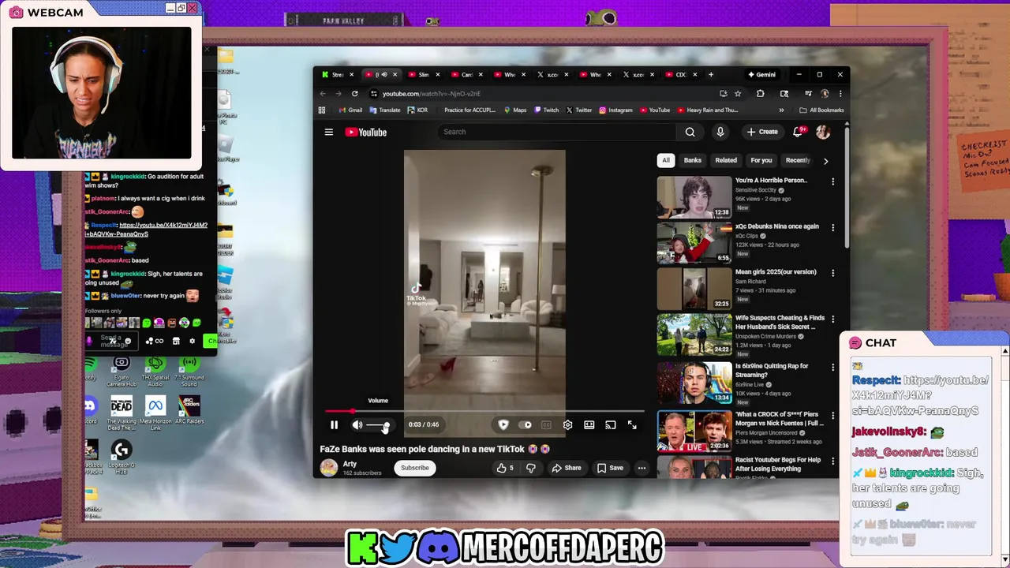Open the Arty channel name link

pos(350,464)
